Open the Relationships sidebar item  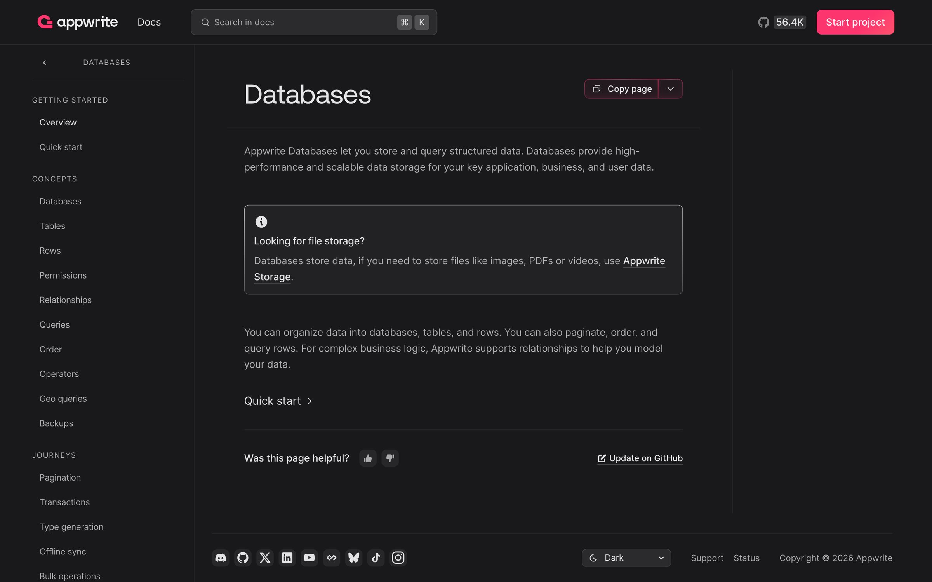65,300
